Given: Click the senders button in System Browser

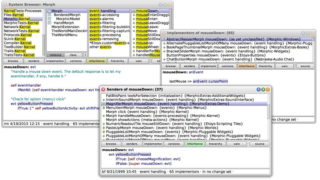Looking at the screenshot, I should [34, 61].
